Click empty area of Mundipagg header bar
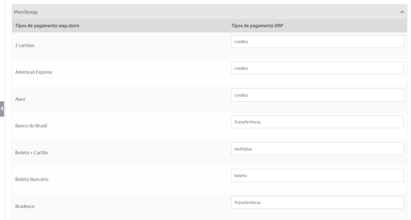This screenshot has height=220, width=411. click(x=201, y=12)
